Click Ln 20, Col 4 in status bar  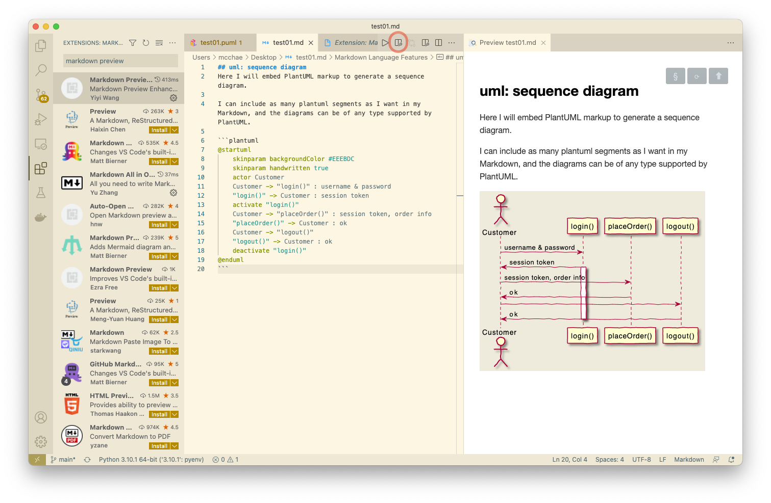[x=569, y=460]
